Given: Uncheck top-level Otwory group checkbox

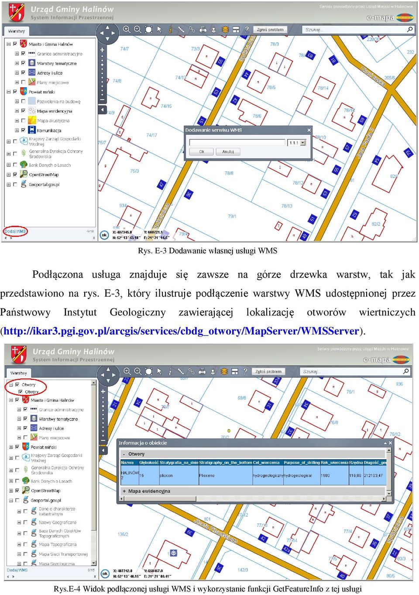Looking at the screenshot, I should pos(17,384).
